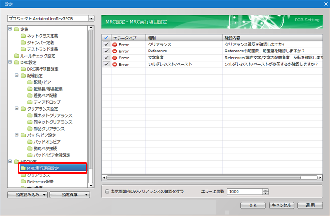Screen dimensions: 330x216
Task: Click the Error icon in the Reference row
Action: tap(115, 51)
